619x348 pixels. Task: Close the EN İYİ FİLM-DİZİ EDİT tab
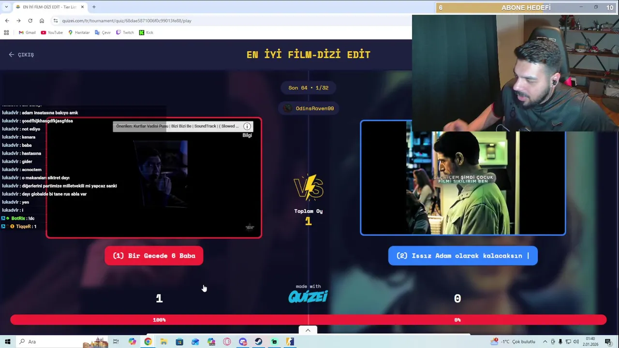pyautogui.click(x=82, y=7)
